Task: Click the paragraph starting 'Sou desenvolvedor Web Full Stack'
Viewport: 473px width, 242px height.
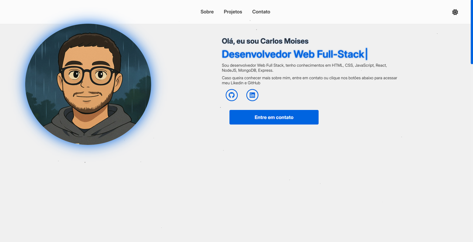Action: 304,68
